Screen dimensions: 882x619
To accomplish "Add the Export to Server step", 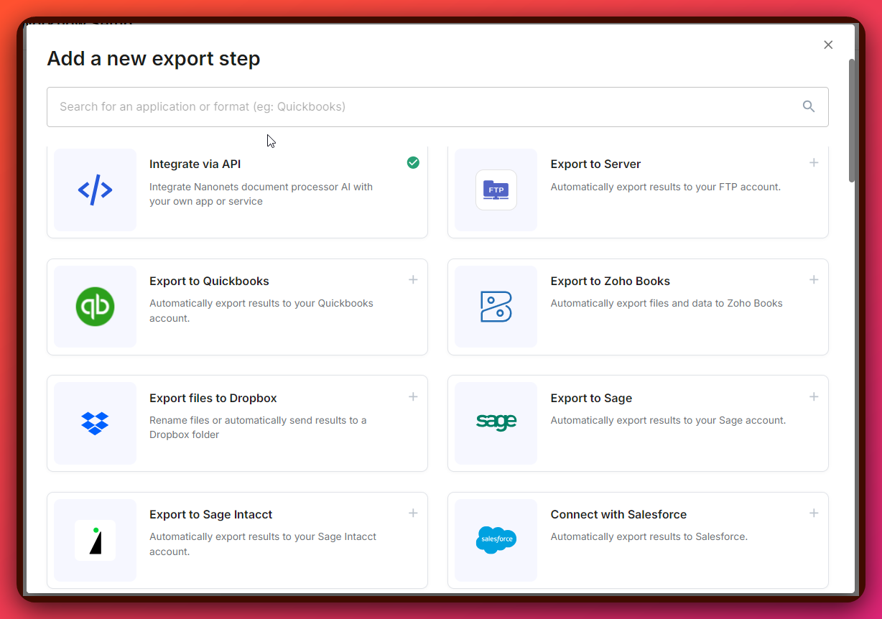I will point(814,163).
